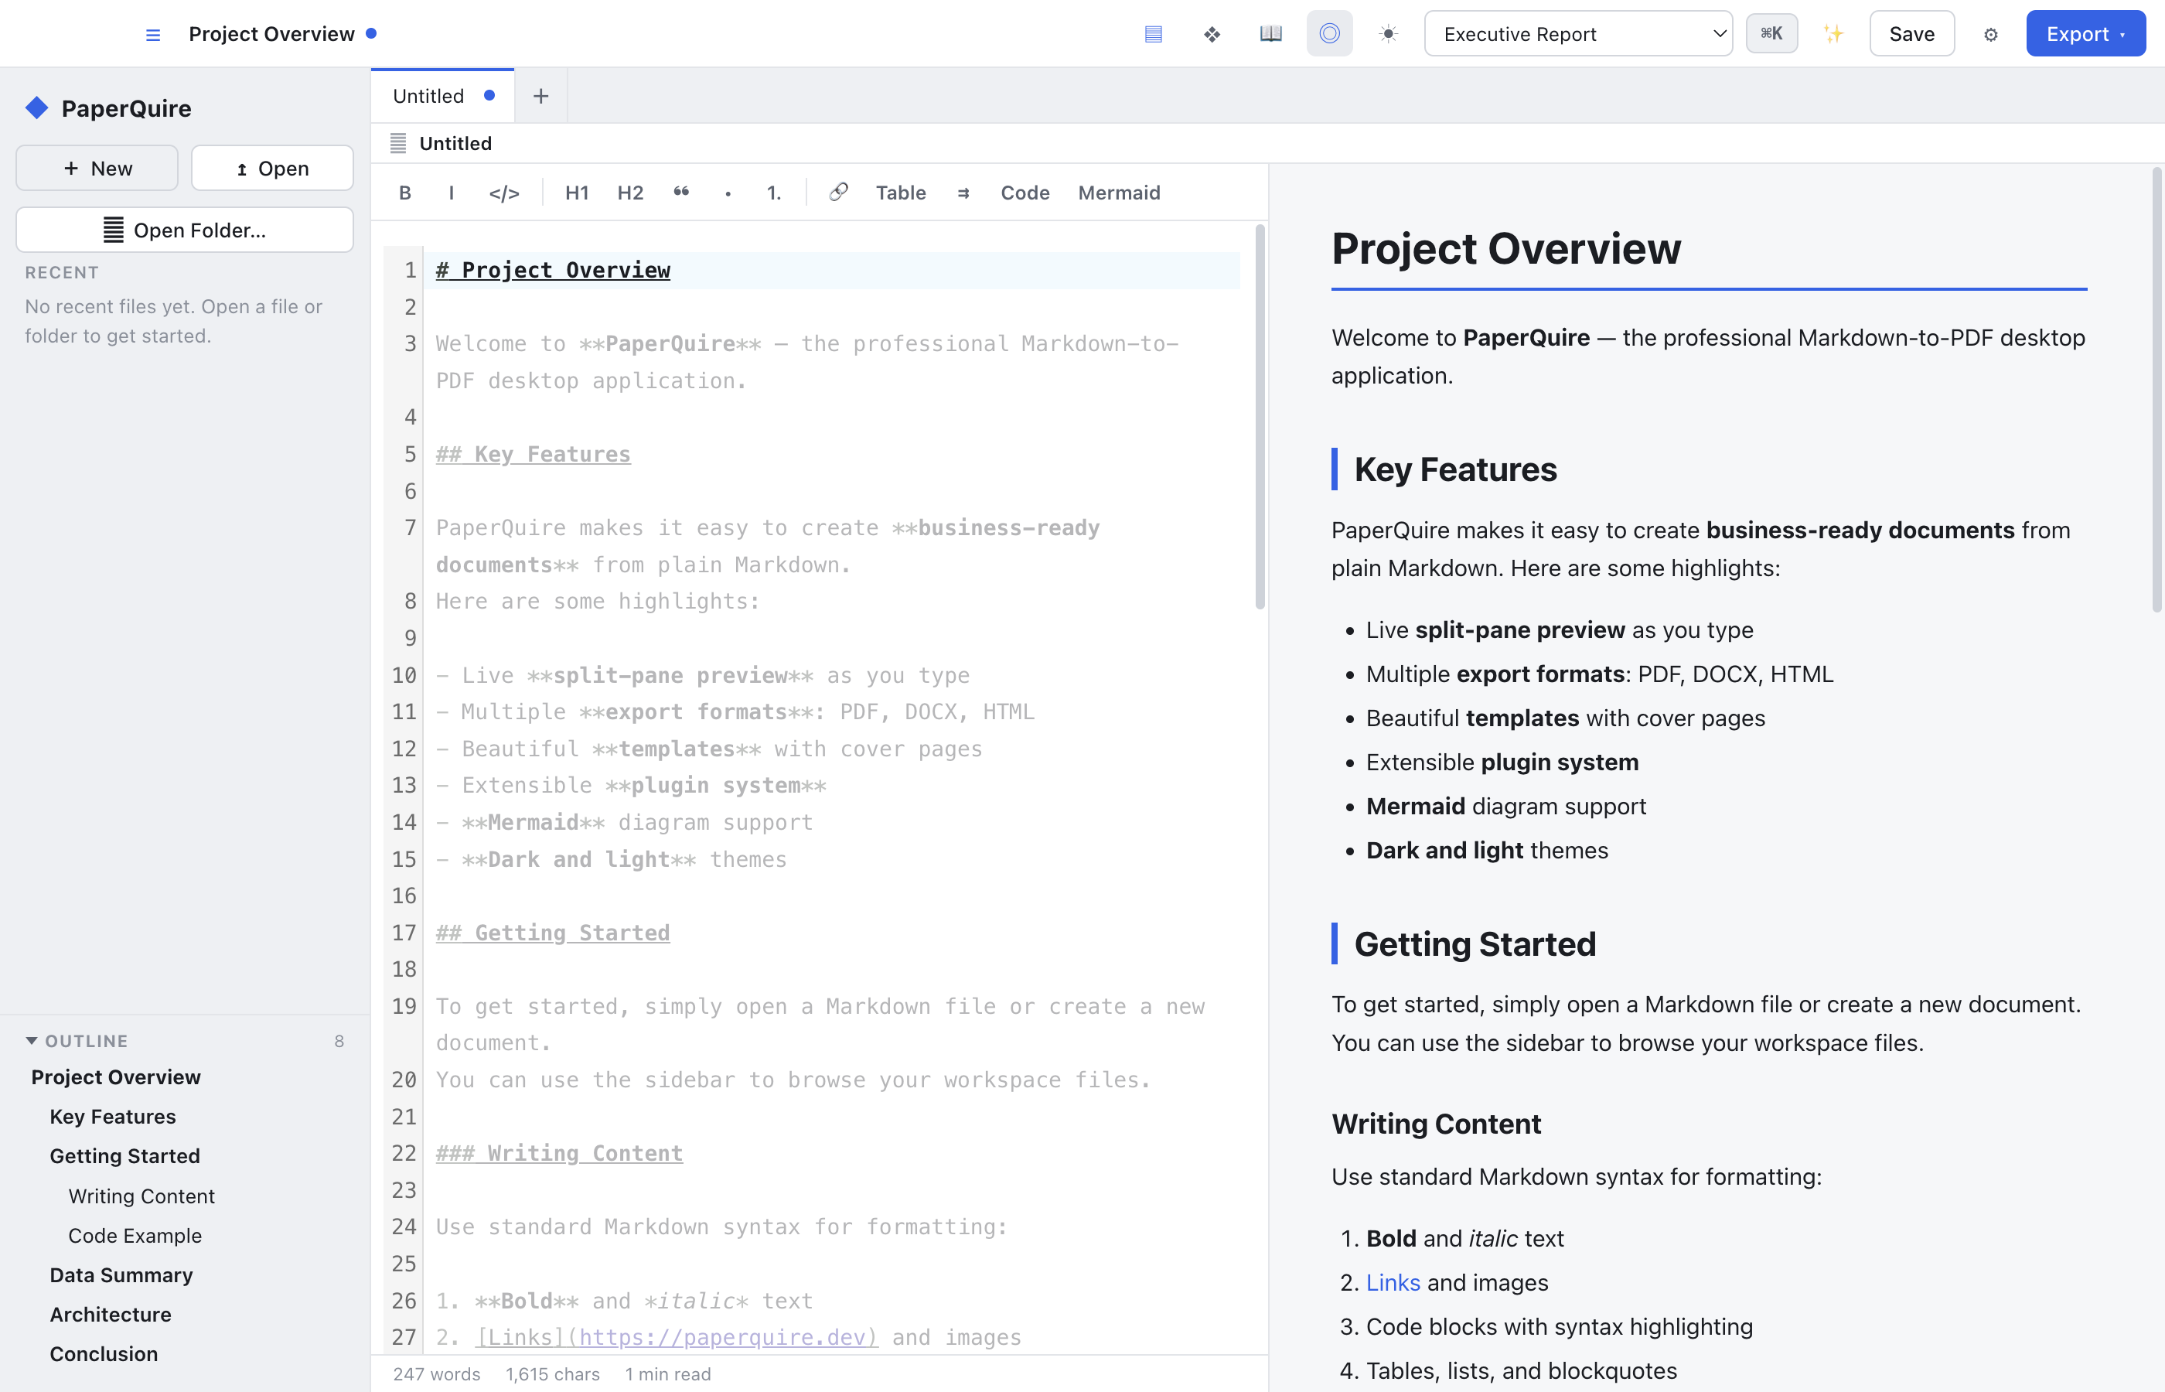Screen dimensions: 2165x1392
Task: Click the '## Key Features' editor line
Action: [x=533, y=454]
